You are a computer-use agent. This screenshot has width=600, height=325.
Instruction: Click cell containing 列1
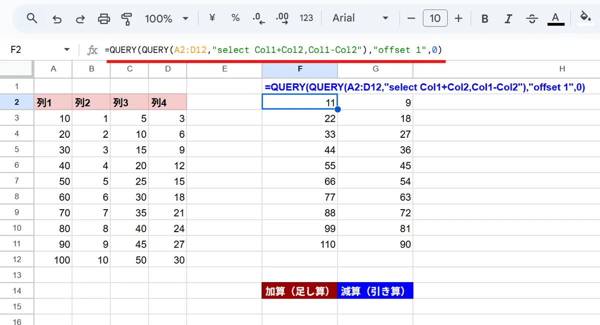pyautogui.click(x=53, y=102)
